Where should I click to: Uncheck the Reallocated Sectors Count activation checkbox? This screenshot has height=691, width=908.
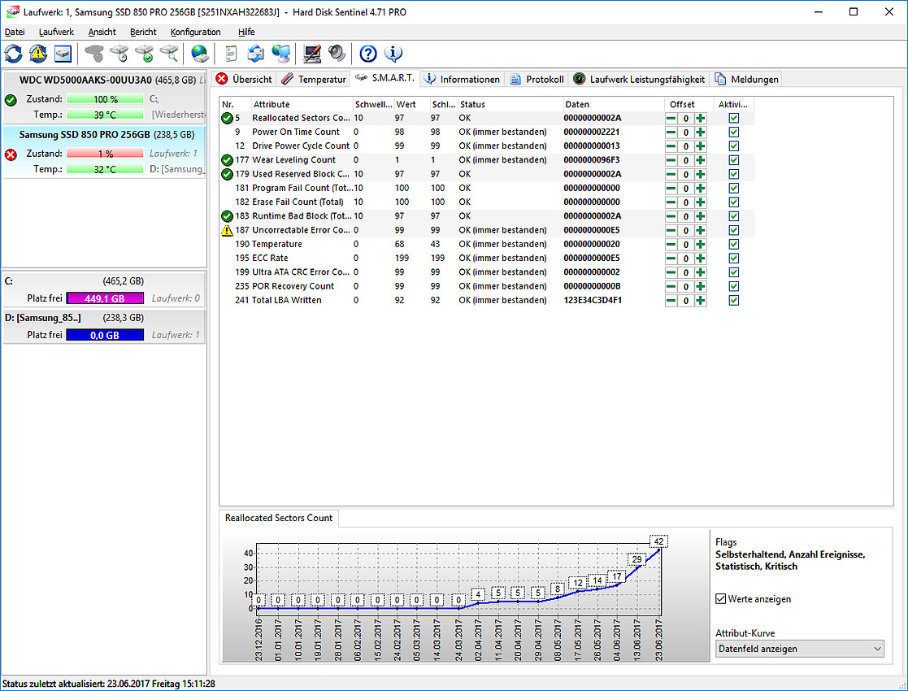pyautogui.click(x=734, y=118)
